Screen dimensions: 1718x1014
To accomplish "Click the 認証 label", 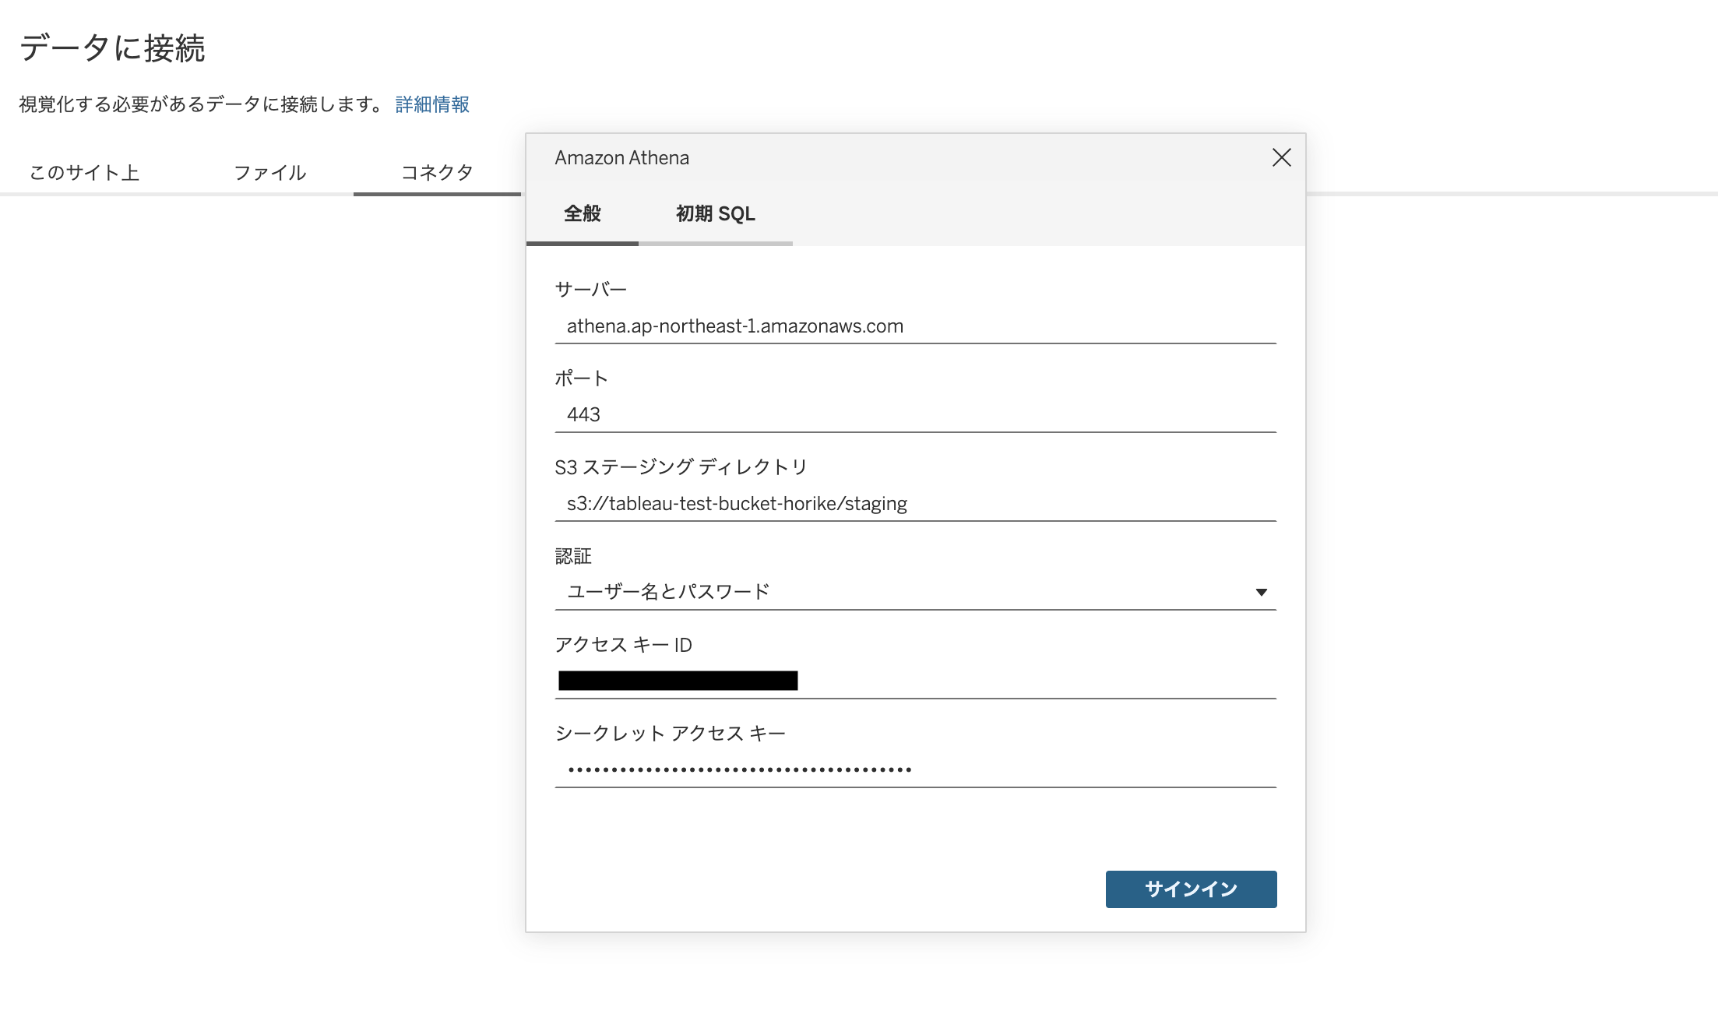I will 573,556.
